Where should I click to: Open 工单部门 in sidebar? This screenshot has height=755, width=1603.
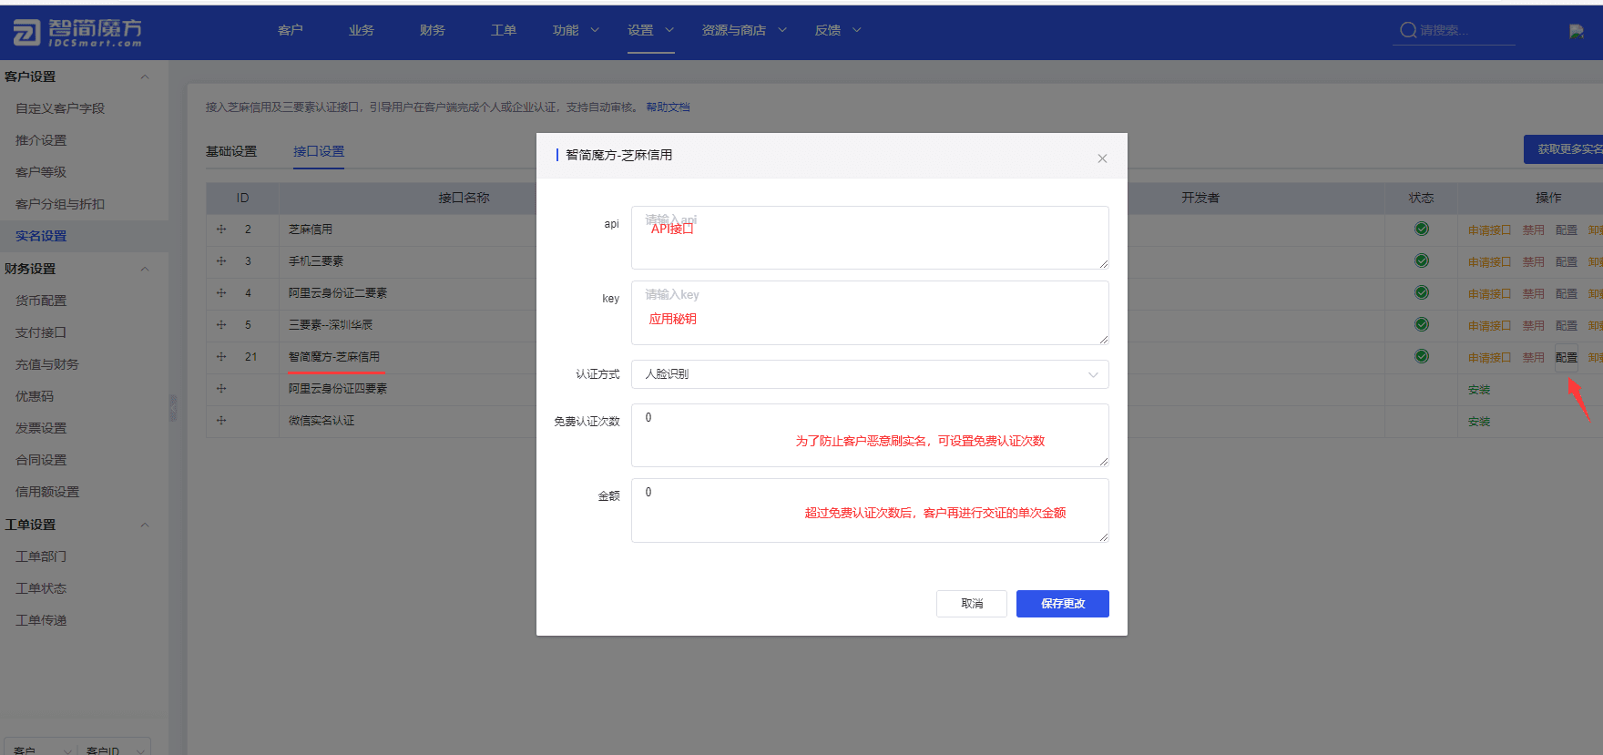pyautogui.click(x=41, y=556)
